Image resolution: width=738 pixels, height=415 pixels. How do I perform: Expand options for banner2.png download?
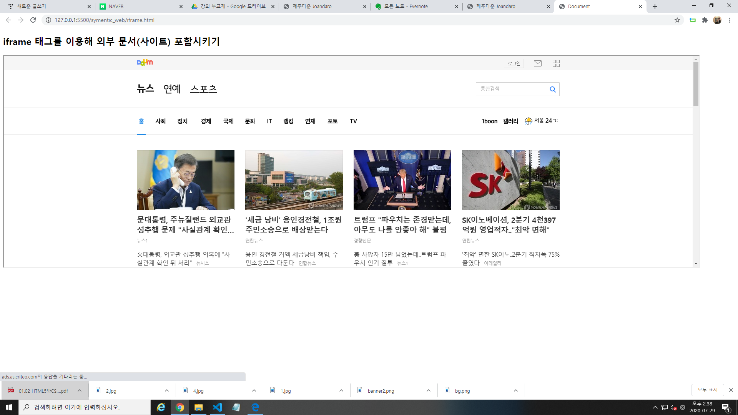tap(428, 391)
